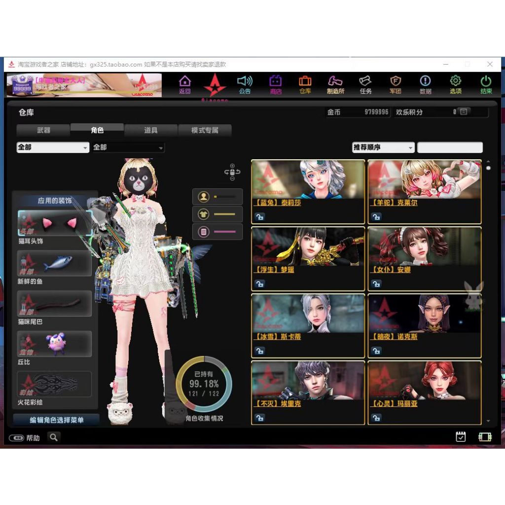
Task: Click the 【羊驼】克莱尔 character name link
Action: (394, 203)
